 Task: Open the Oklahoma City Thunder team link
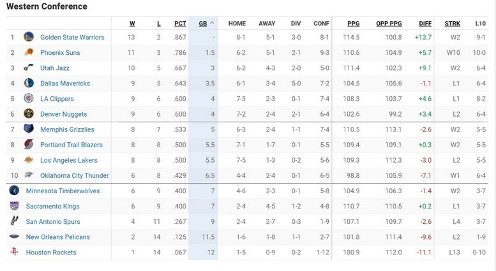tap(74, 175)
